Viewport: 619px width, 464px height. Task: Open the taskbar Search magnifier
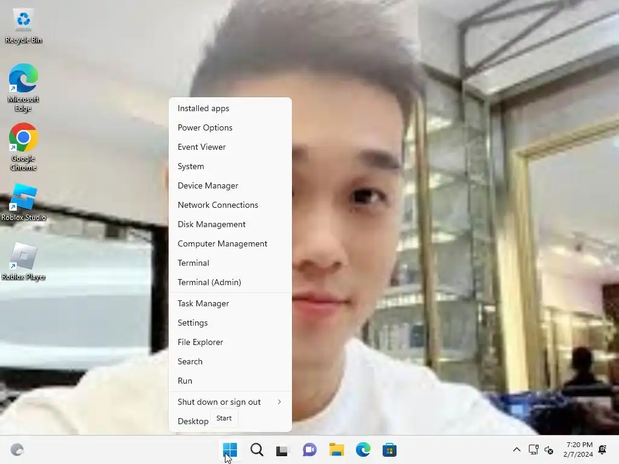(x=256, y=449)
